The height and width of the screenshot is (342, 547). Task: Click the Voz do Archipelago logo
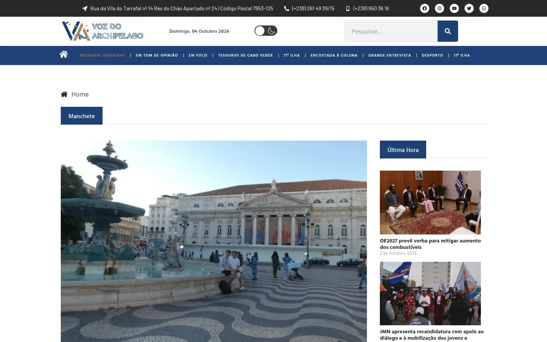click(x=103, y=31)
